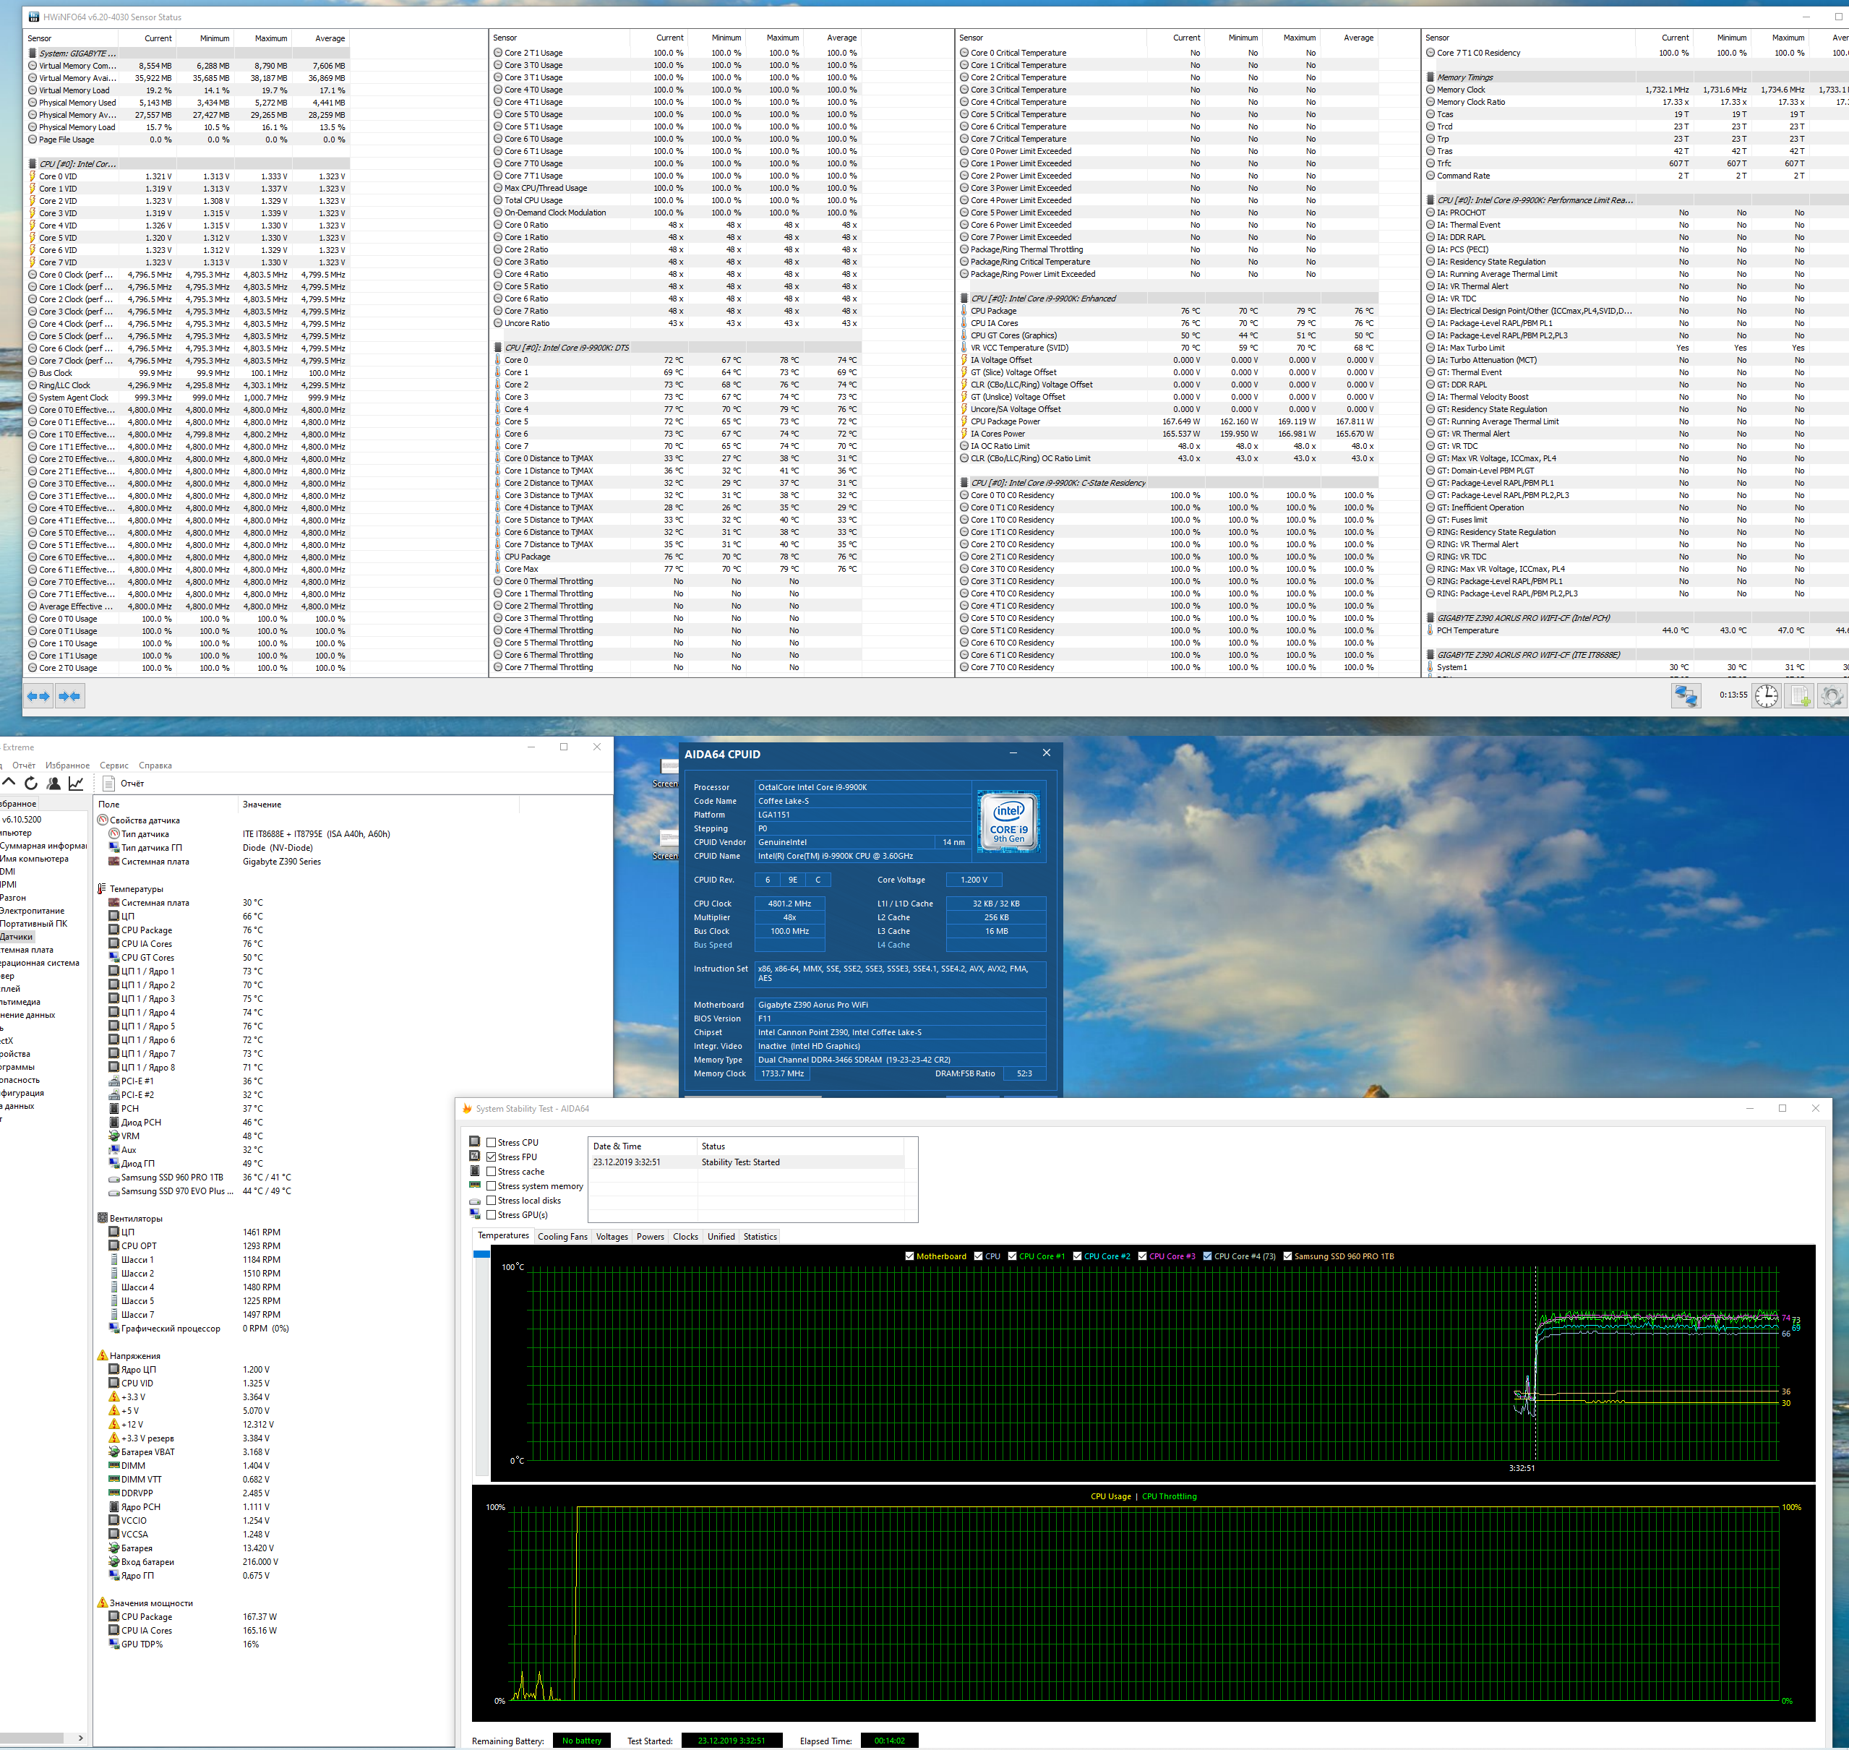Image resolution: width=1849 pixels, height=1750 pixels.
Task: Click horizontal scrollbar arrow in AIDA64 tree
Action: [x=81, y=1738]
